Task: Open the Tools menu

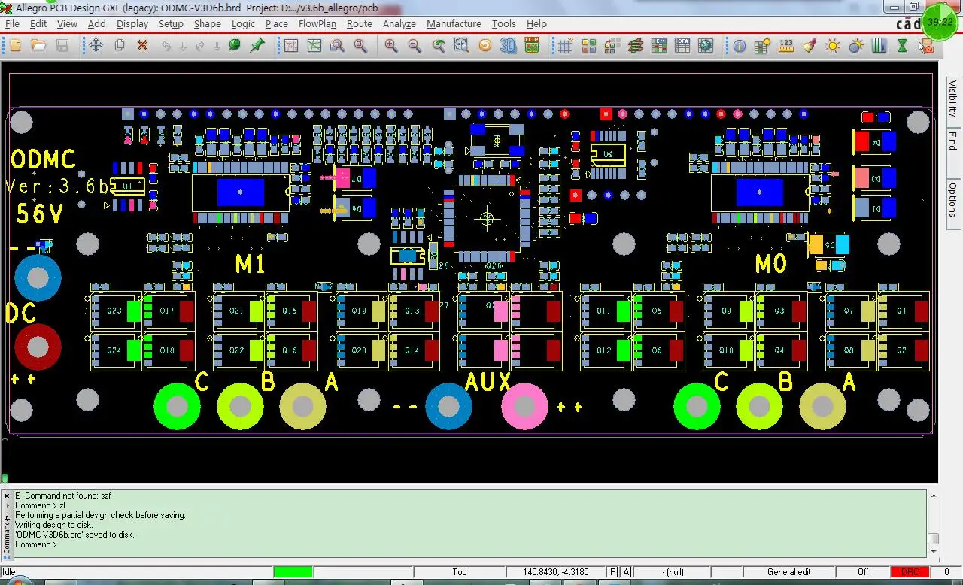Action: click(504, 23)
